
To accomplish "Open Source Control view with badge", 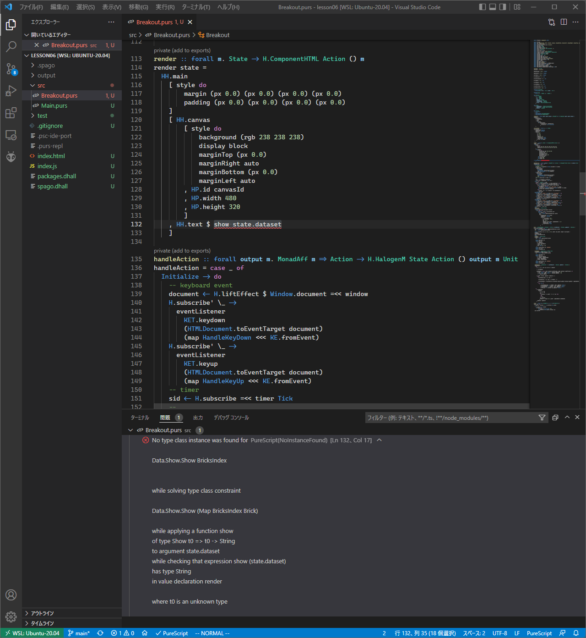I will click(11, 69).
